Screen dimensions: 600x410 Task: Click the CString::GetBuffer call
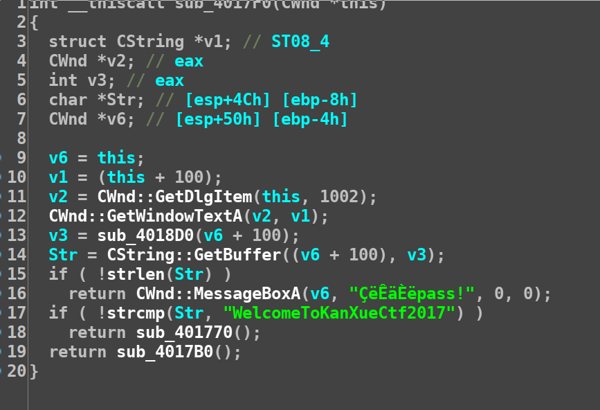click(x=194, y=255)
